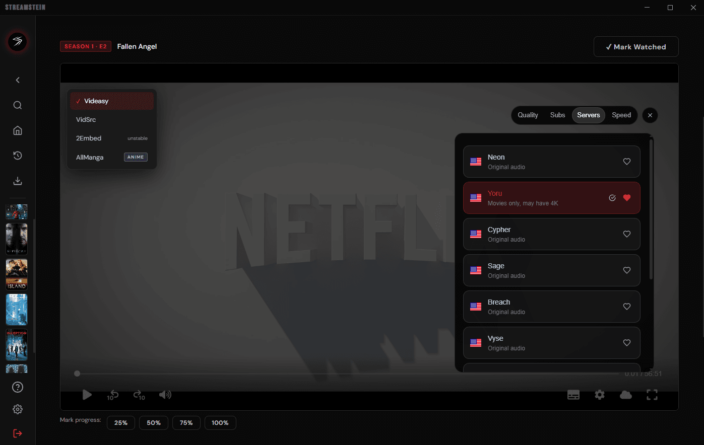Skip forward 10 seconds
704x445 pixels.
(x=139, y=395)
